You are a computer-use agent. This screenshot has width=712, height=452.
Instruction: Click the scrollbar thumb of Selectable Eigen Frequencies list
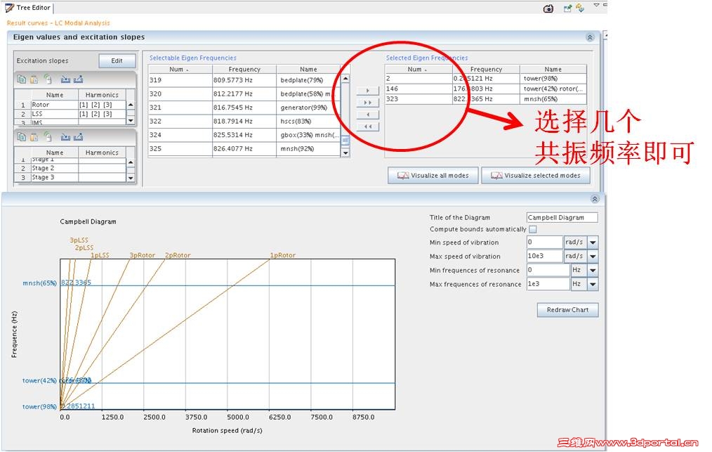(x=345, y=141)
